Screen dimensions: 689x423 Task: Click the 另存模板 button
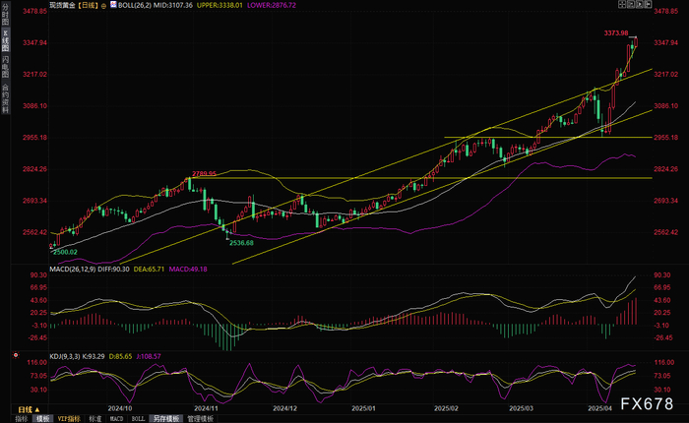pyautogui.click(x=166, y=419)
